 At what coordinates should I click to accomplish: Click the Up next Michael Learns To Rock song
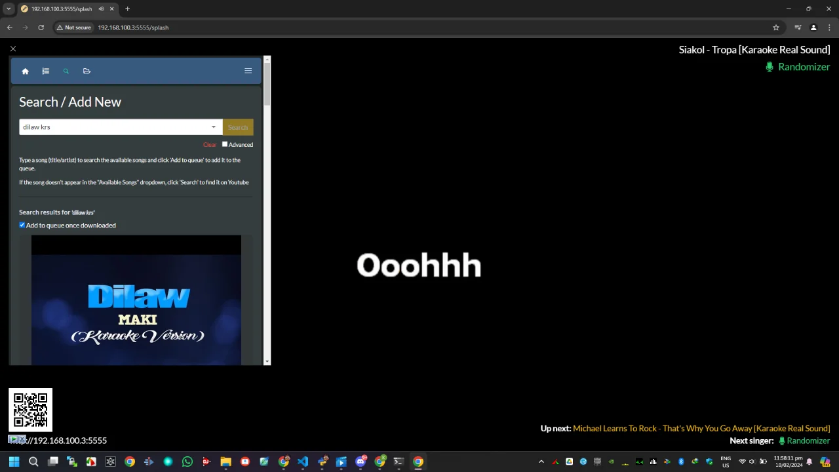tap(701, 428)
